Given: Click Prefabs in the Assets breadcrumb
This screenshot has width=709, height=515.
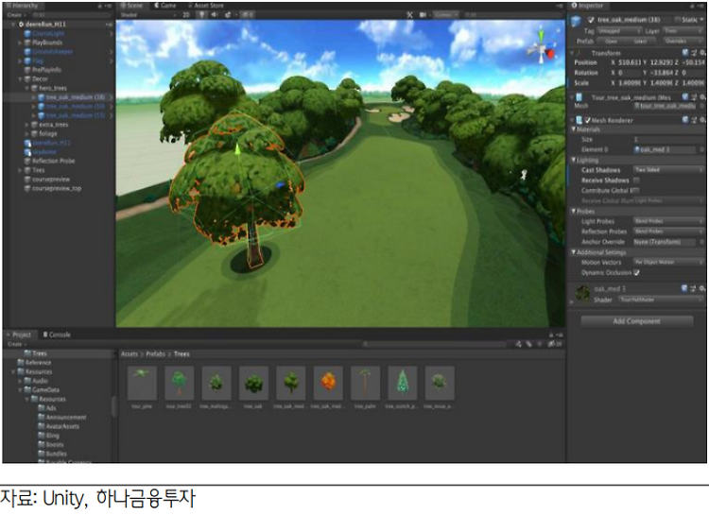Looking at the screenshot, I should 155,354.
